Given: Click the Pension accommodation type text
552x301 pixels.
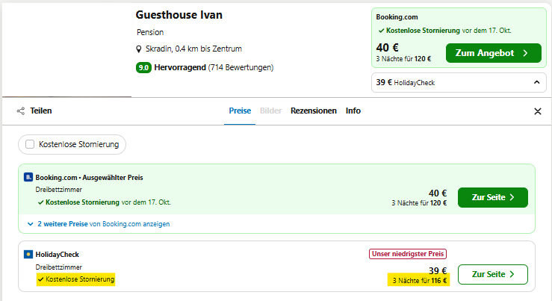Looking at the screenshot, I should pyautogui.click(x=150, y=32).
